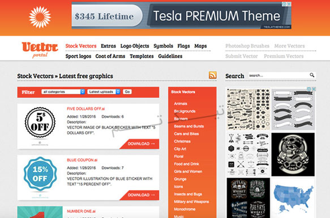
Task: Open the BLUE COUPON.ai title
Action: tap(82, 160)
